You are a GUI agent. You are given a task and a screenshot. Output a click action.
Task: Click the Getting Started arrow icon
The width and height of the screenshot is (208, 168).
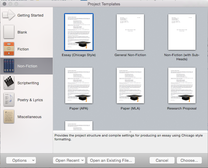(9, 15)
